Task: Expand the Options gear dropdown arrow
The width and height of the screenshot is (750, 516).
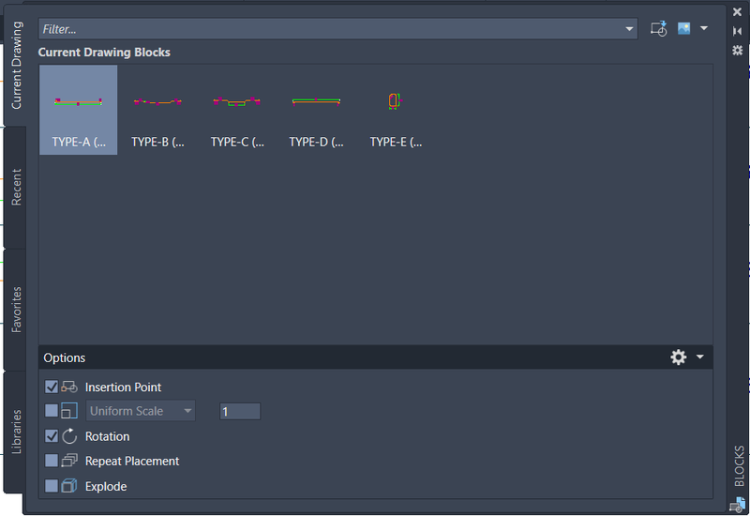Action: (700, 357)
